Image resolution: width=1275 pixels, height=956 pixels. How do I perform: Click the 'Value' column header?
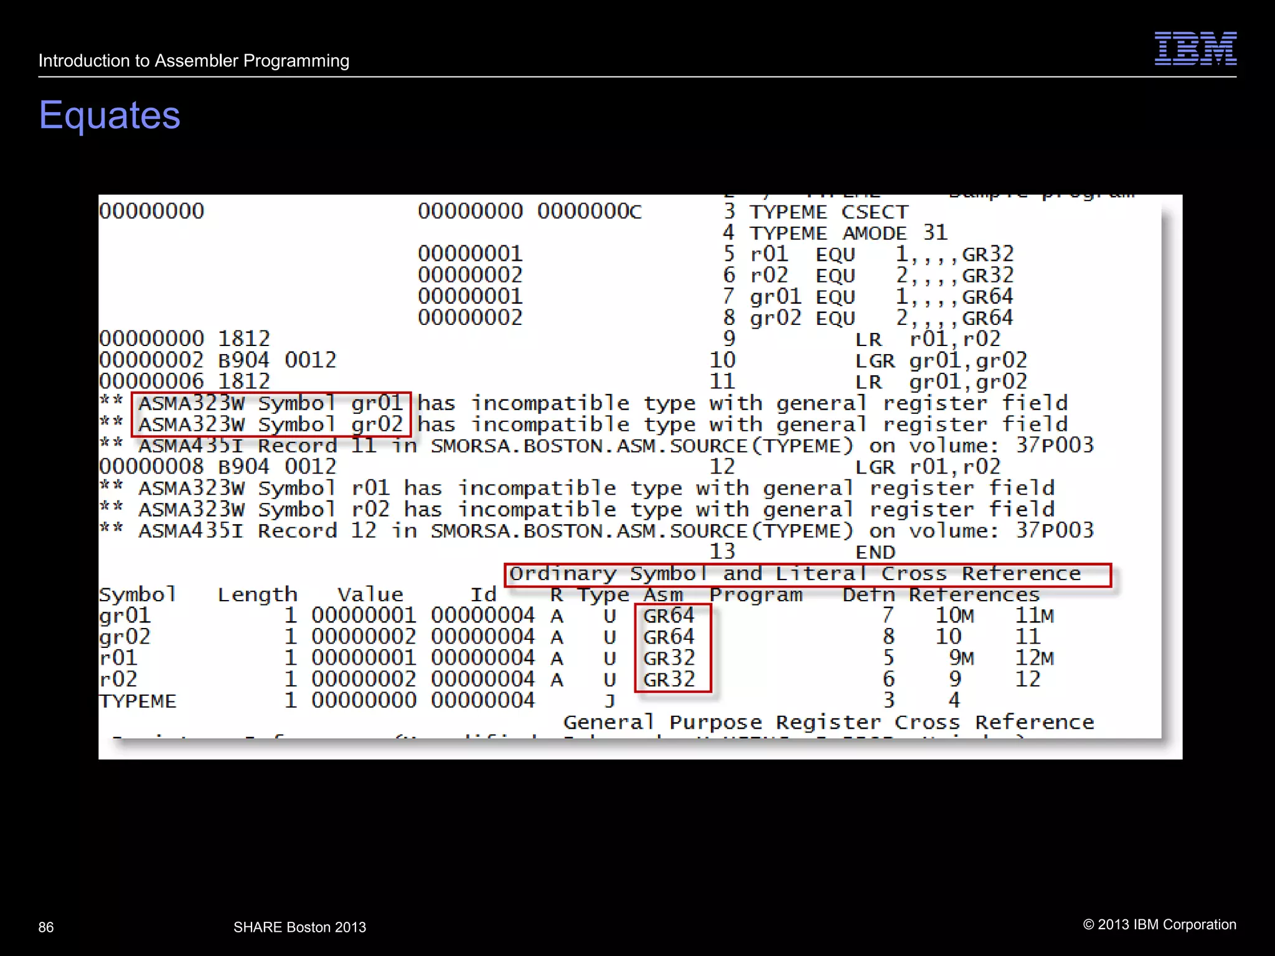click(x=370, y=594)
